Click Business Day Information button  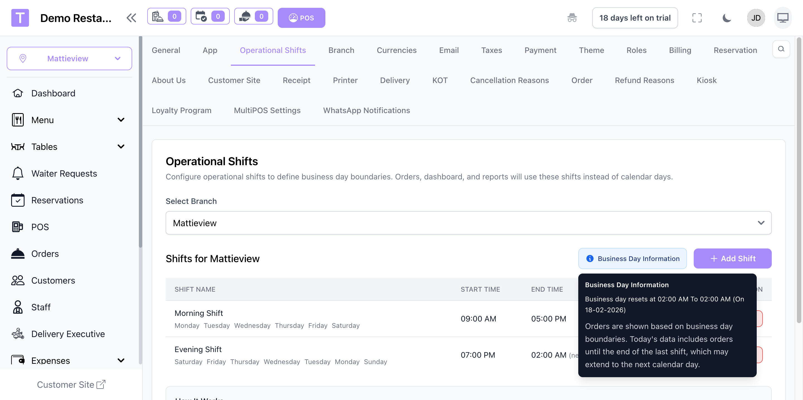point(632,258)
